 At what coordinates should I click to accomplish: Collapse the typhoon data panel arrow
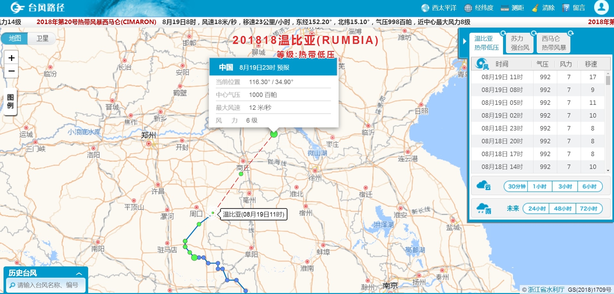pyautogui.click(x=464, y=41)
